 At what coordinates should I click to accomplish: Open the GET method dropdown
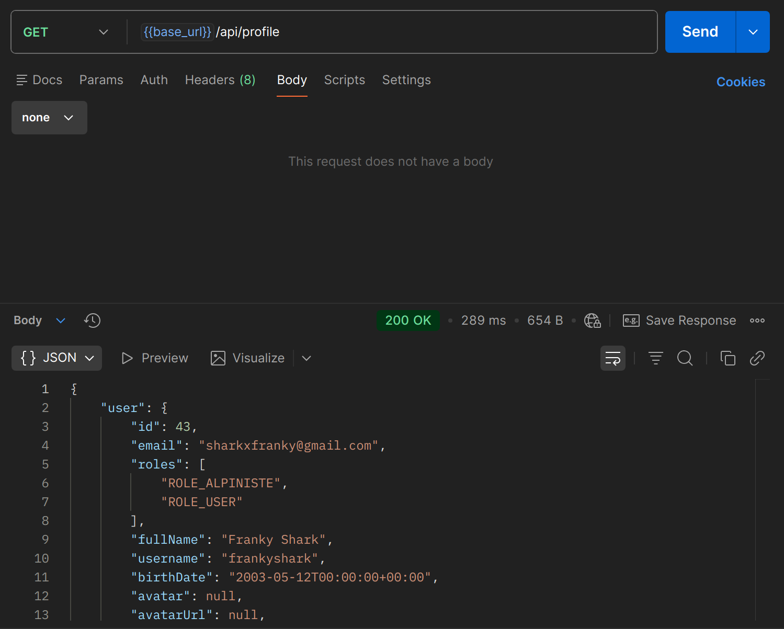(x=66, y=32)
